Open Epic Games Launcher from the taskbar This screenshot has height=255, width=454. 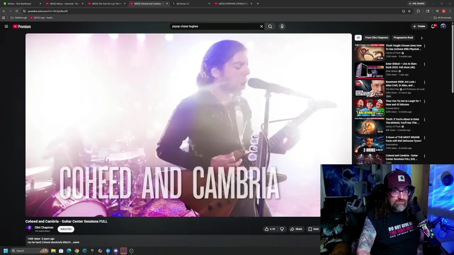pos(92,251)
